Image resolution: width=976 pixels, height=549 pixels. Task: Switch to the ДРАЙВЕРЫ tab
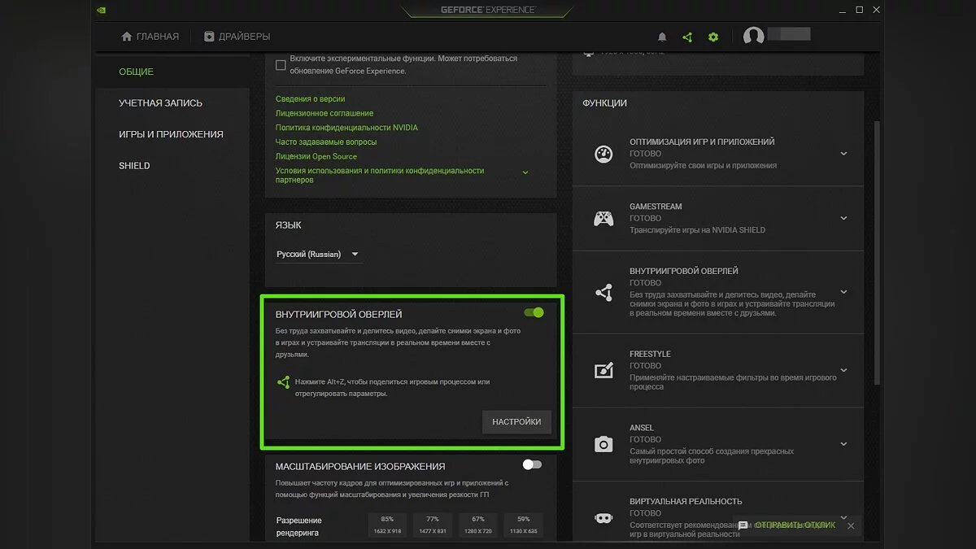(x=237, y=37)
